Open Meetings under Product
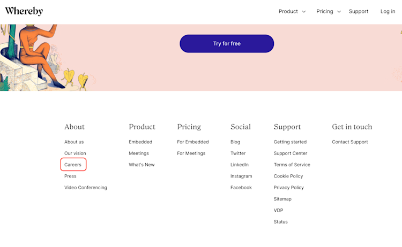Screen dimensions: 402x247 coord(139,153)
